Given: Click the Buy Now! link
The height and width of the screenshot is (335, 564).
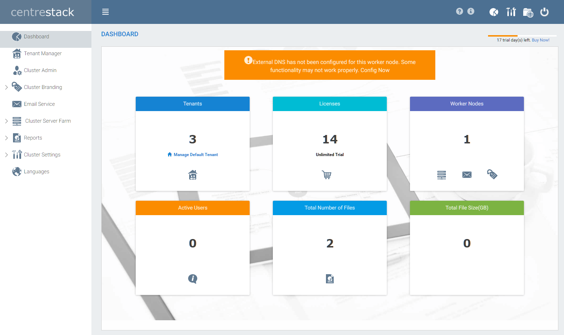Looking at the screenshot, I should pyautogui.click(x=540, y=40).
